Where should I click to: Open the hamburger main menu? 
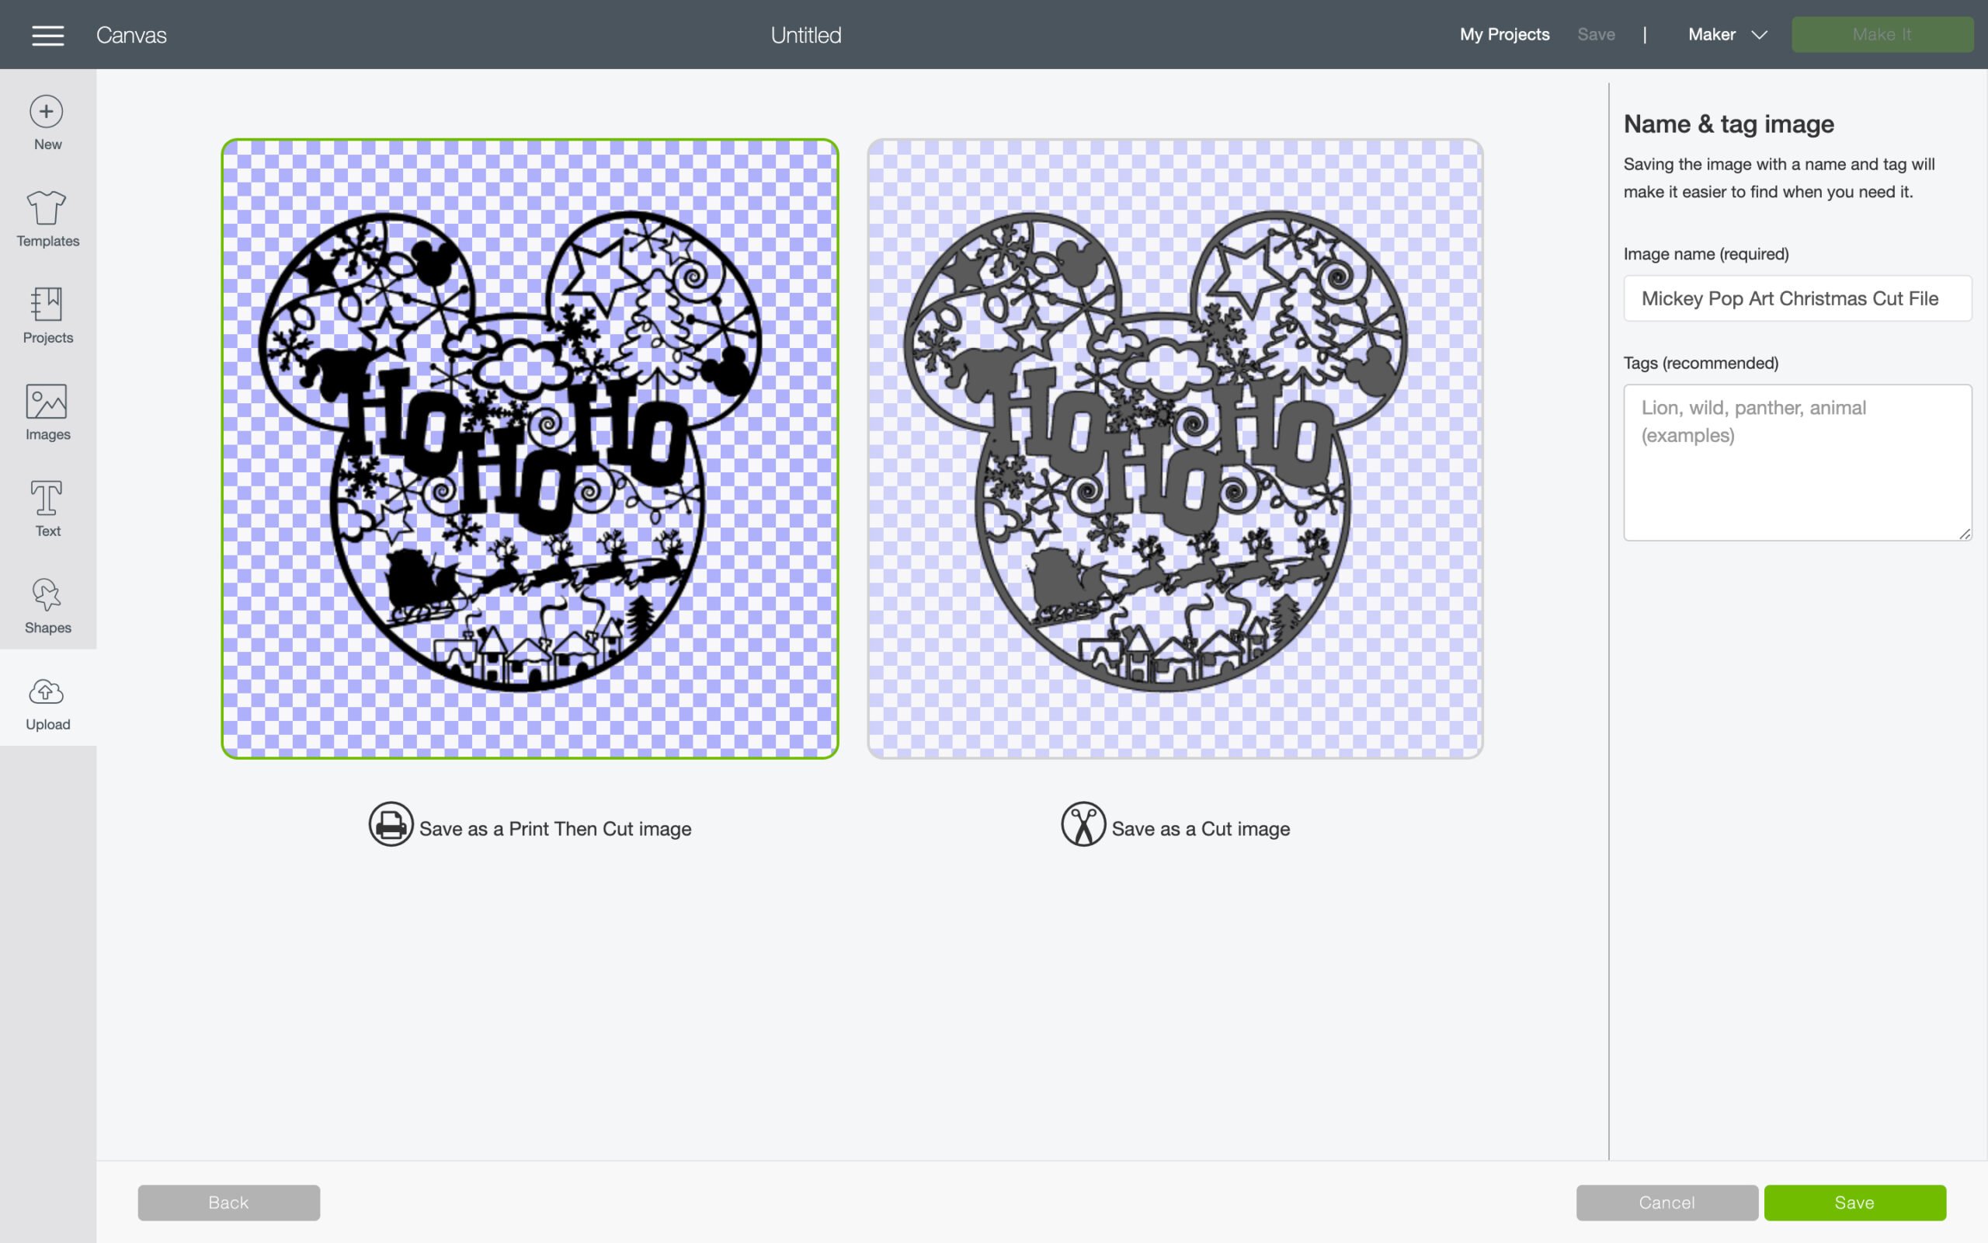[x=47, y=36]
